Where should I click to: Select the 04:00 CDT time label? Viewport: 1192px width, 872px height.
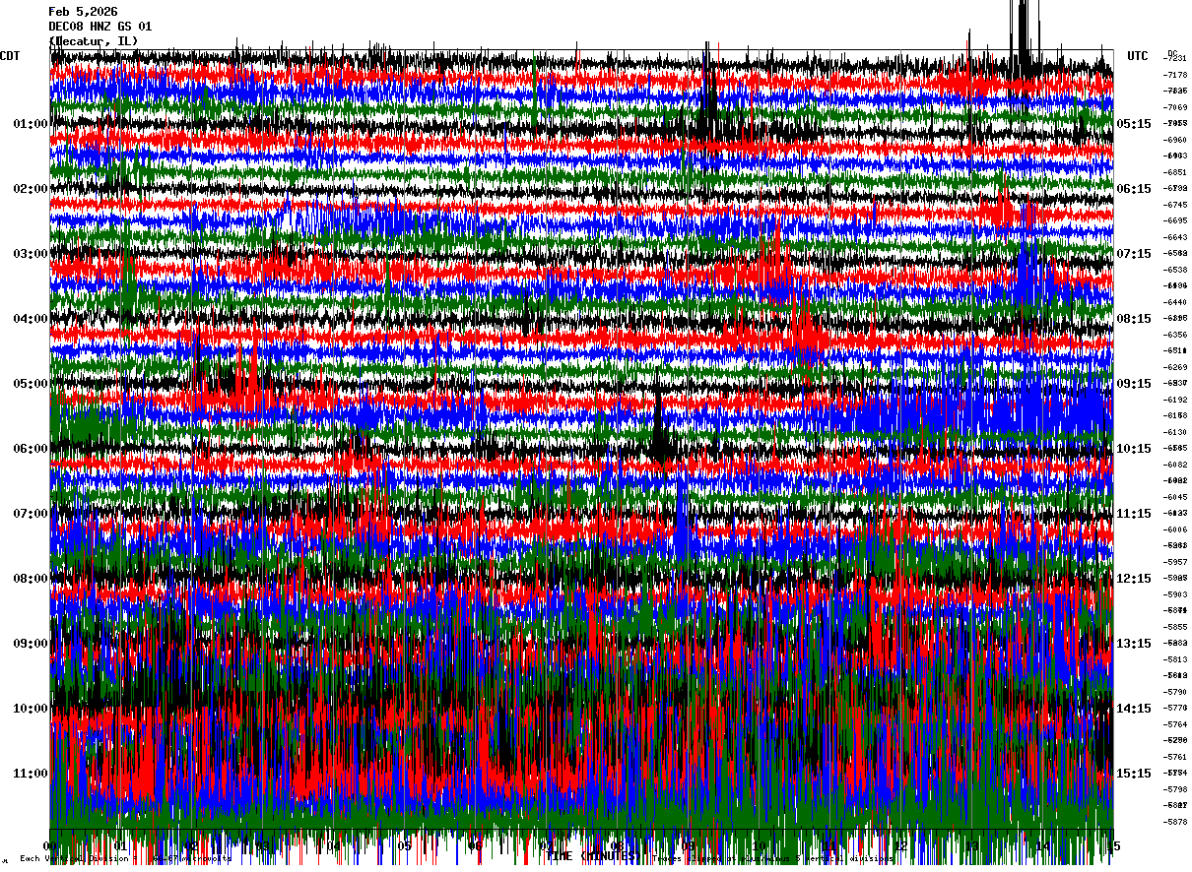31,319
